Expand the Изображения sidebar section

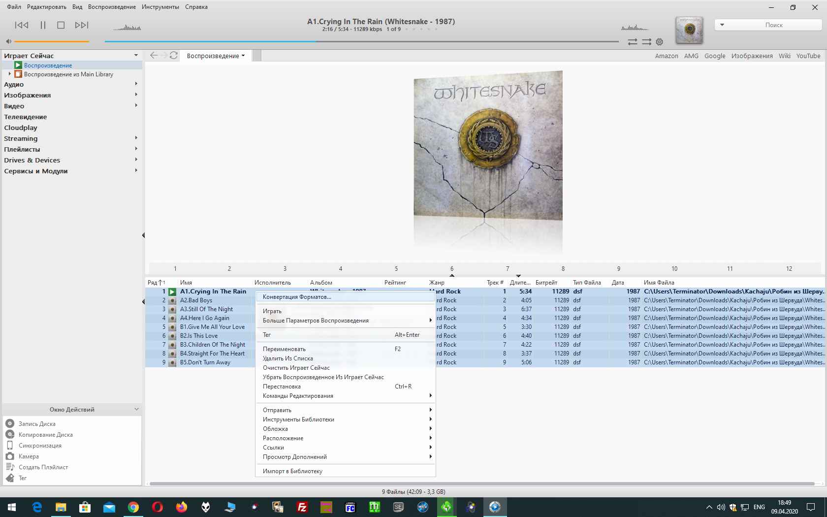[136, 95]
